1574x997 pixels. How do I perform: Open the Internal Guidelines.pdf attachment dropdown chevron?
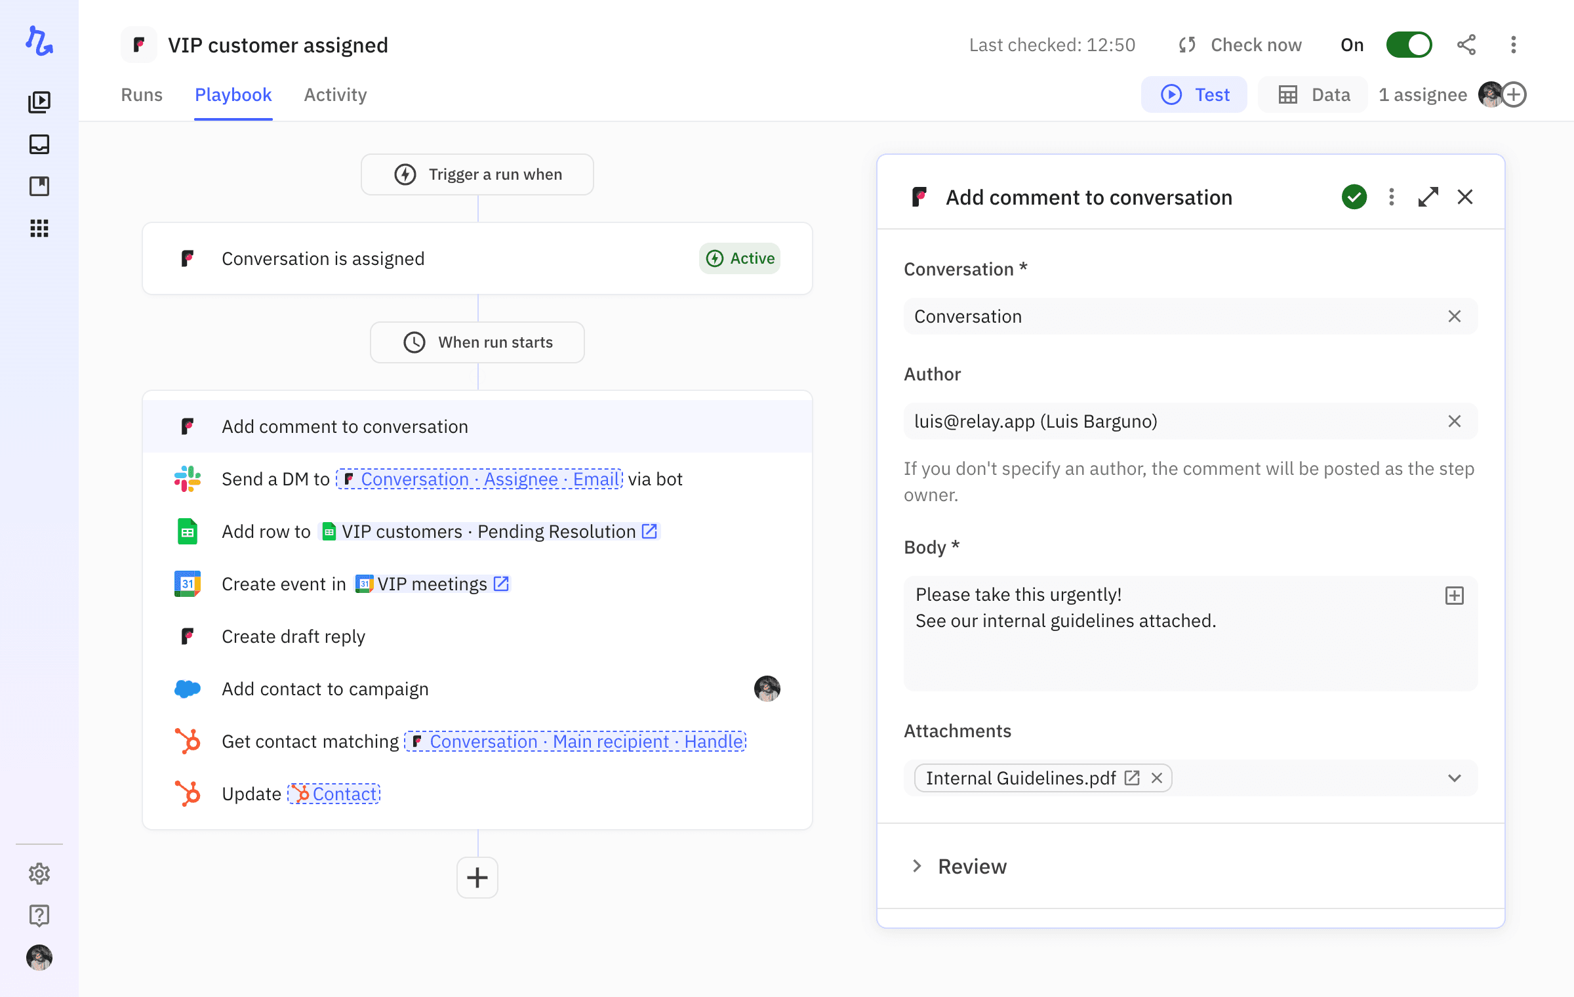pos(1455,778)
